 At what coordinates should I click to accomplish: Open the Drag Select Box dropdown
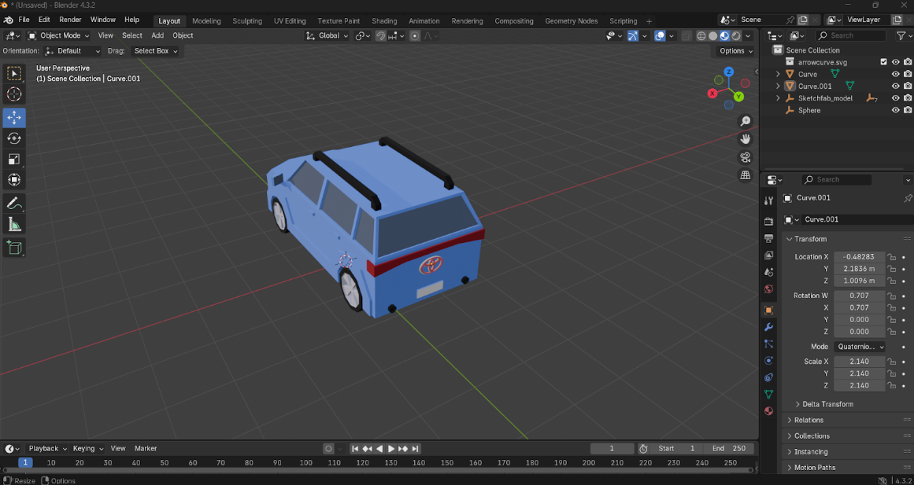(155, 50)
